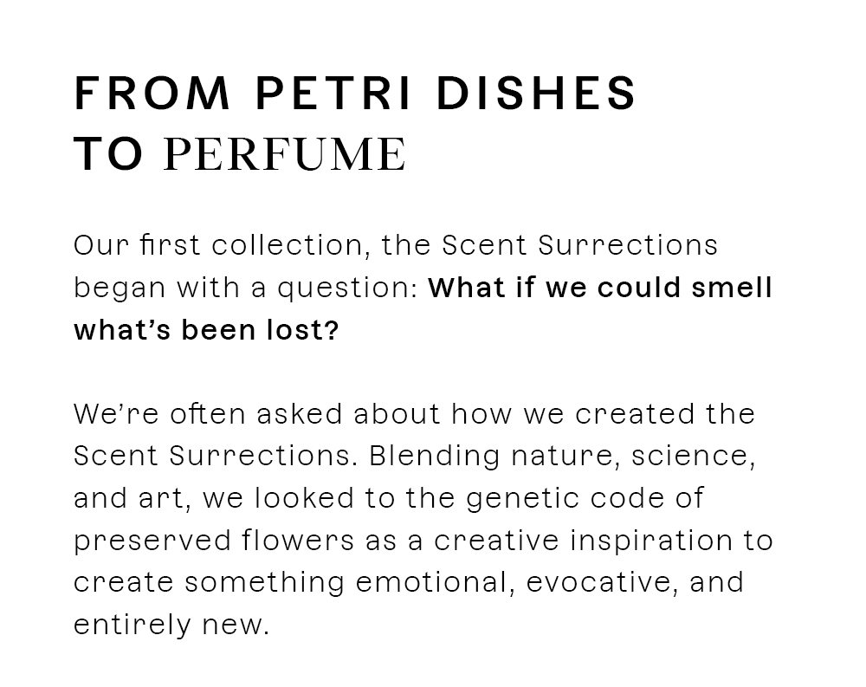
Task: Click the words 'create something emotional'
Action: click(x=291, y=583)
